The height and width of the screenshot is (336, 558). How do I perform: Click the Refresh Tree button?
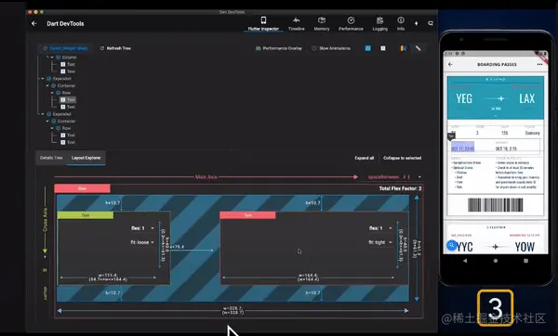(x=115, y=48)
